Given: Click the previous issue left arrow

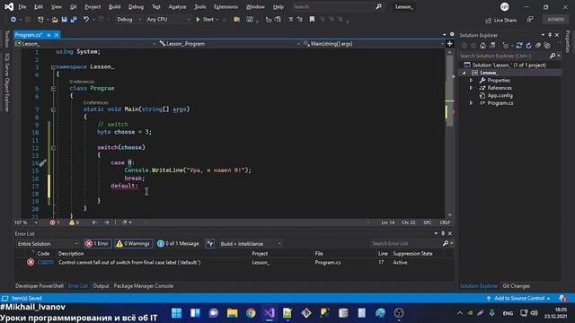Looking at the screenshot, I should coord(94,223).
